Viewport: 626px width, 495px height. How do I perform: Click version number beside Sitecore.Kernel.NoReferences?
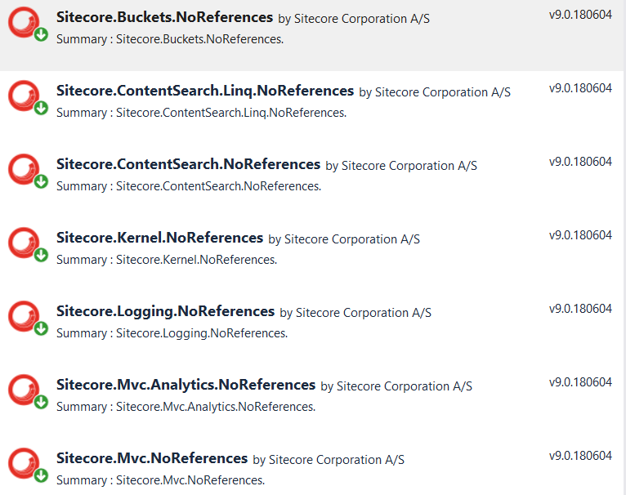580,235
